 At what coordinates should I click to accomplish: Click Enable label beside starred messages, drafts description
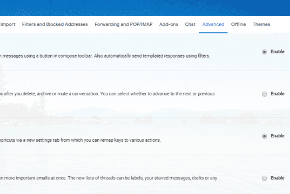[278, 178]
